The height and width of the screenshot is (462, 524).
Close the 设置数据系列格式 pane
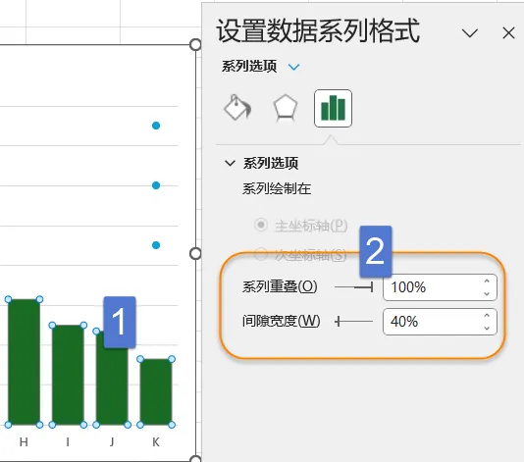tap(508, 33)
